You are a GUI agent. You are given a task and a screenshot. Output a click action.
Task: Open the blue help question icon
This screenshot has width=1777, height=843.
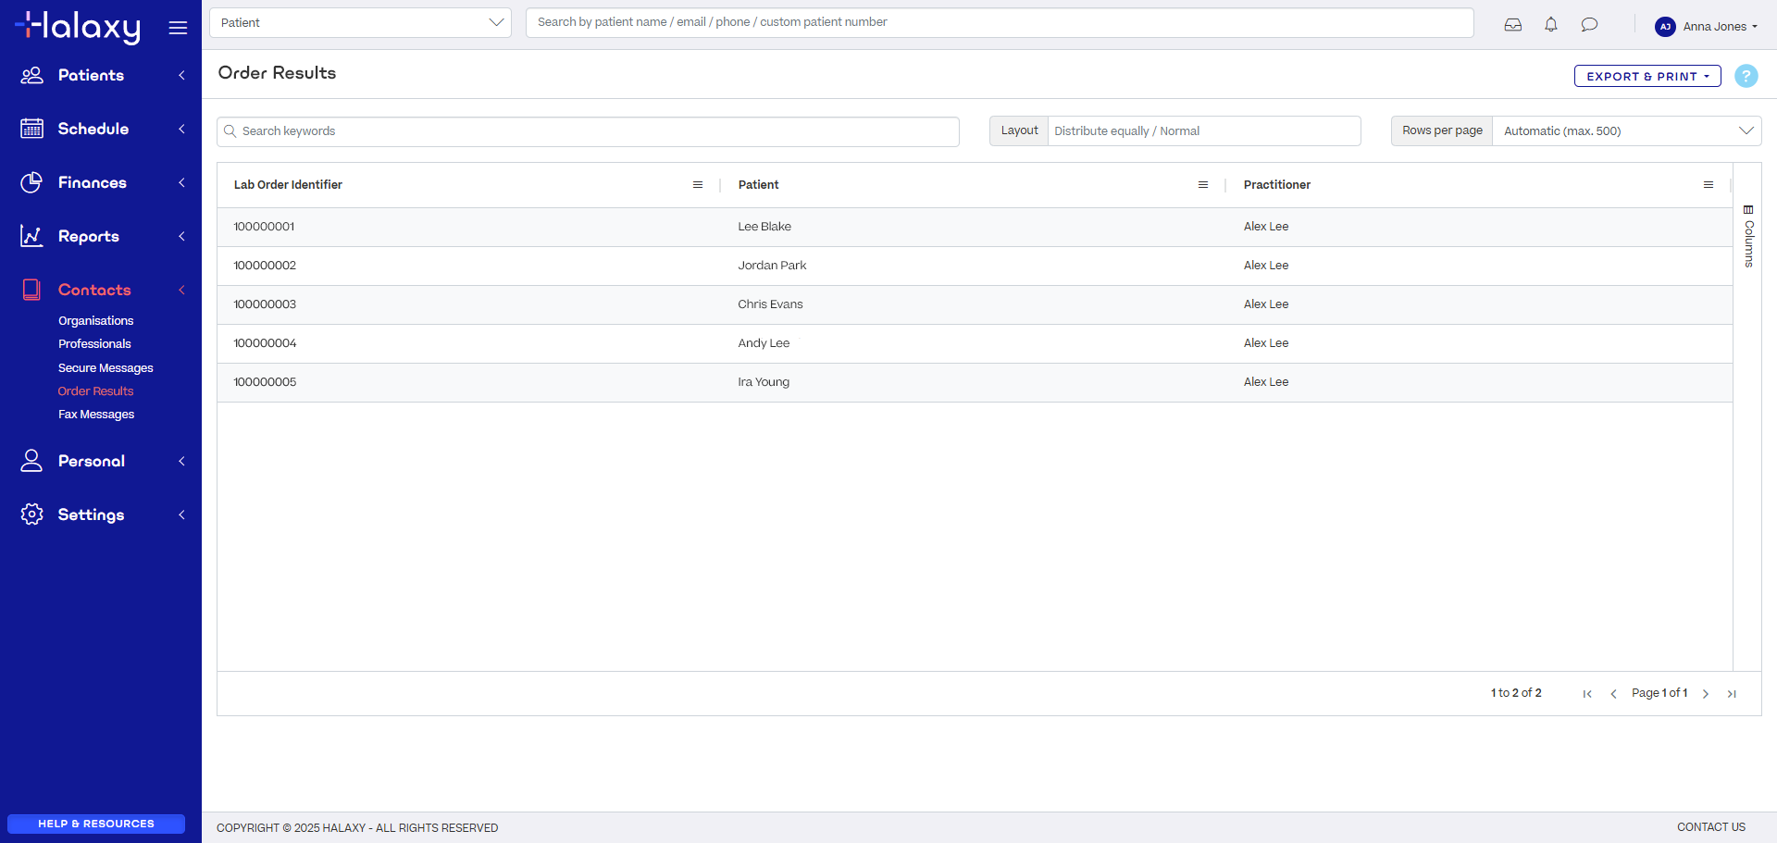click(1746, 76)
